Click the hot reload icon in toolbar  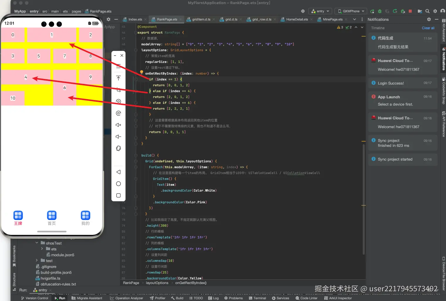click(395, 11)
